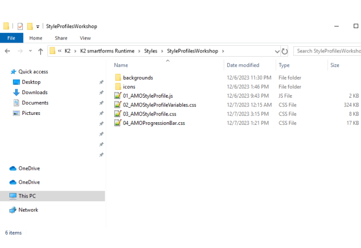Click the 324 KB size cell
Viewport: 361px width, 248px height.
pos(351,105)
